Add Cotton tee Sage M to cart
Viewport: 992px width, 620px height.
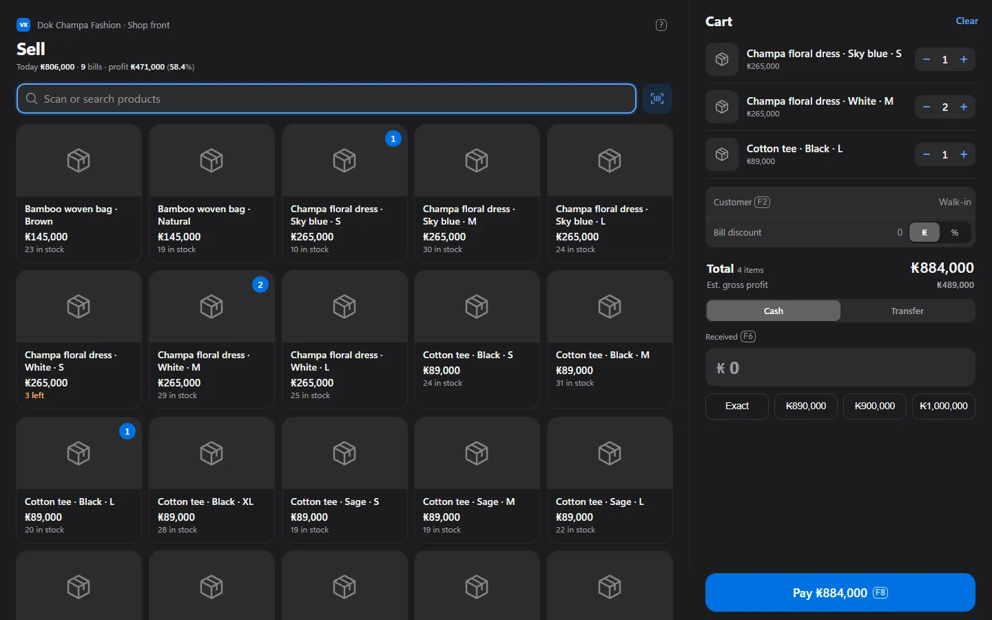tap(477, 480)
